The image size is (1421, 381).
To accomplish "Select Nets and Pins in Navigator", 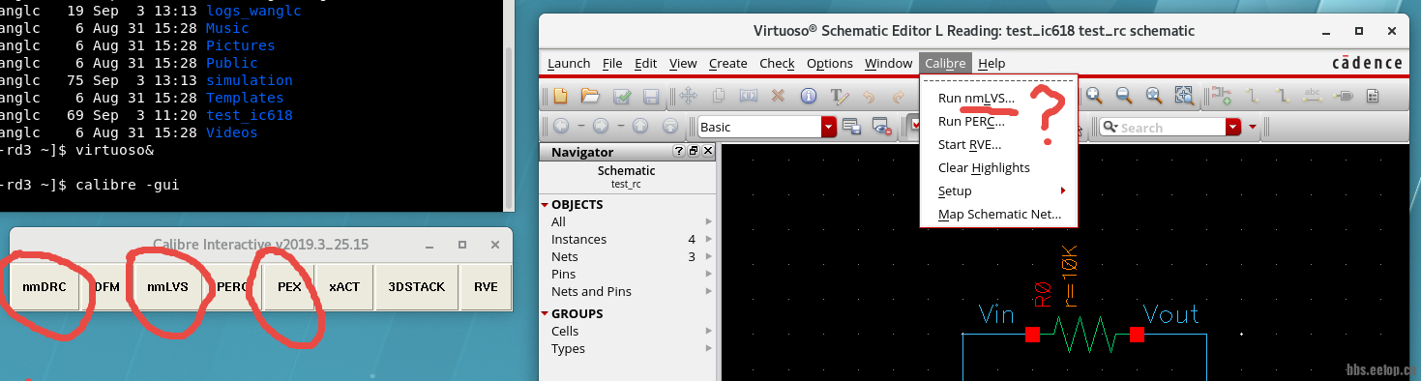I will pos(591,292).
